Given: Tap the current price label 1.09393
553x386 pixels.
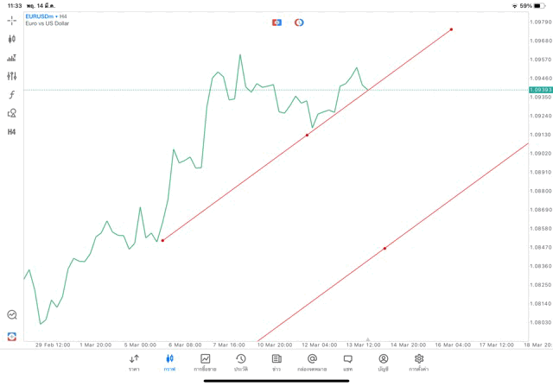Looking at the screenshot, I should [540, 90].
